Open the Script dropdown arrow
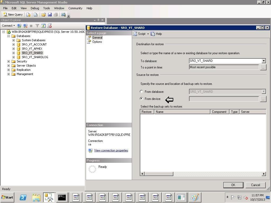This screenshot has width=271, height=203. point(148,34)
